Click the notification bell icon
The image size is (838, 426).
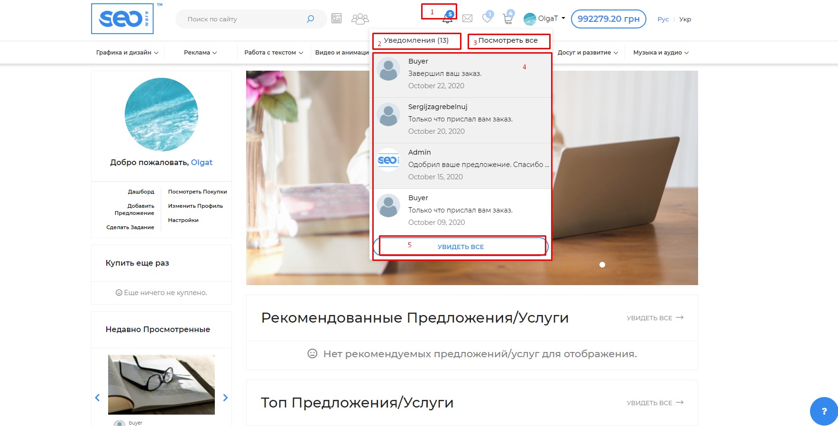[447, 19]
